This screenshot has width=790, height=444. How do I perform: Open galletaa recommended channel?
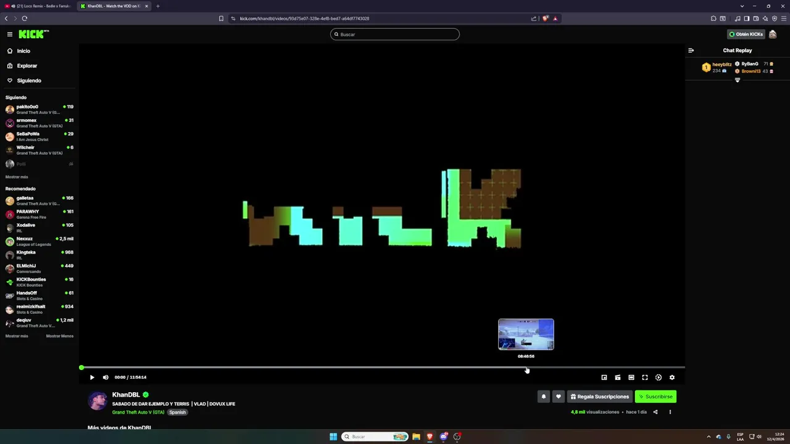point(39,200)
